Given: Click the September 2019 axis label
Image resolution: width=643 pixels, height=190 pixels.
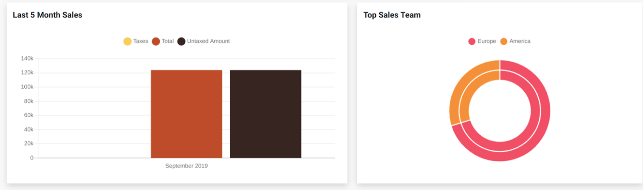Looking at the screenshot, I should click(186, 166).
